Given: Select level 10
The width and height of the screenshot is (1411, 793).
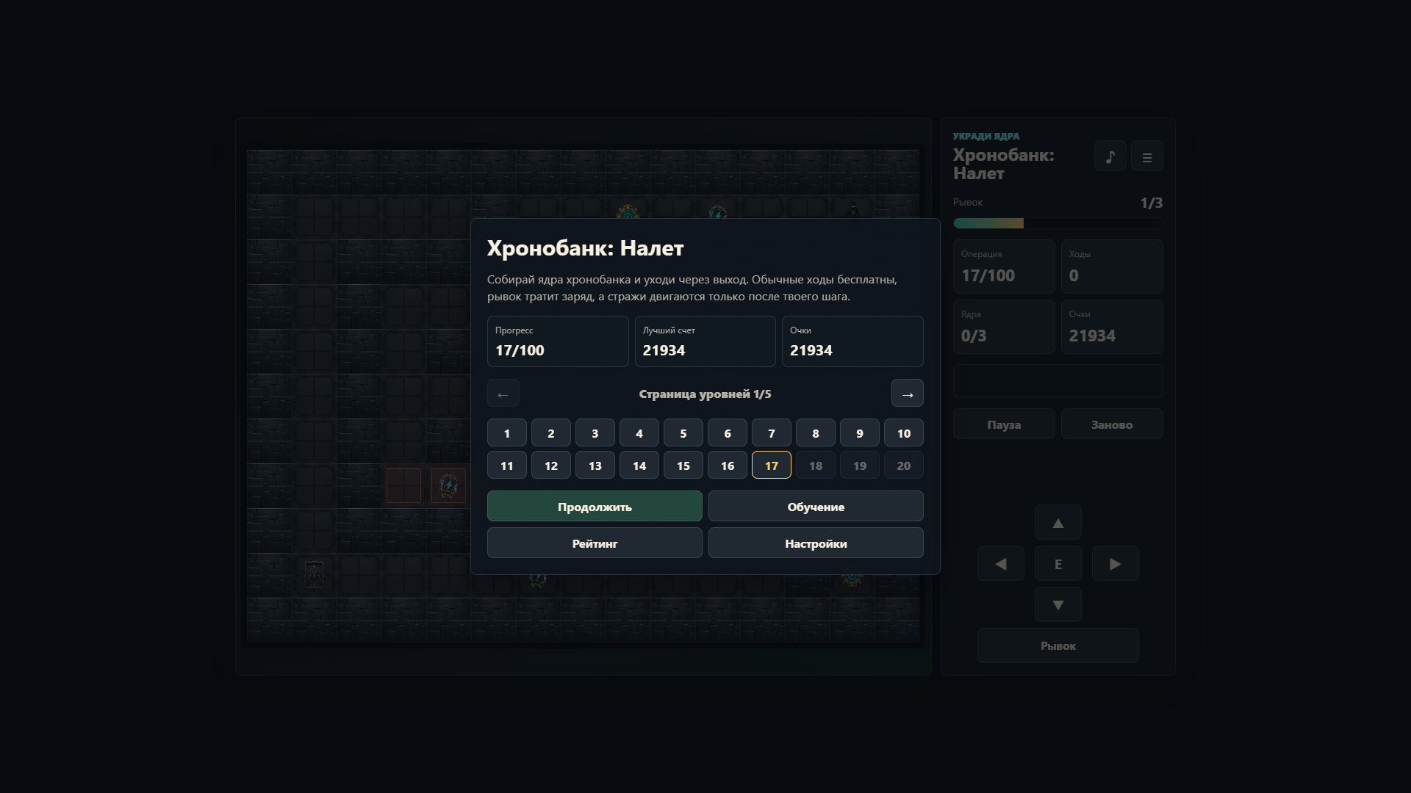Looking at the screenshot, I should (903, 433).
